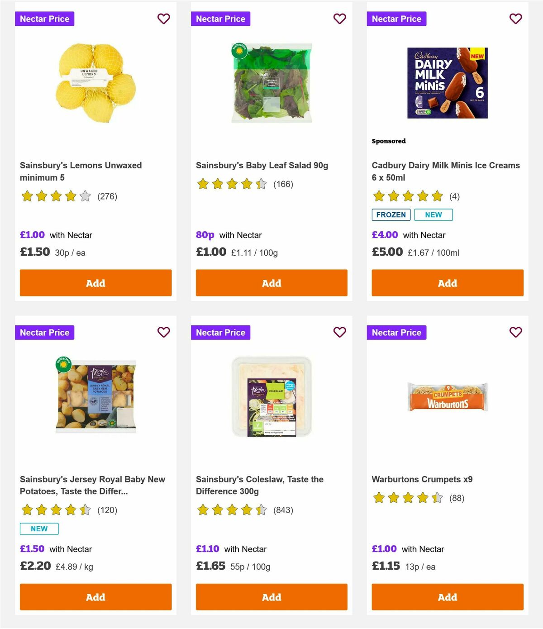Image resolution: width=543 pixels, height=629 pixels.
Task: Click the heart on Jersey Royal Baby New Potatoes
Action: (163, 332)
